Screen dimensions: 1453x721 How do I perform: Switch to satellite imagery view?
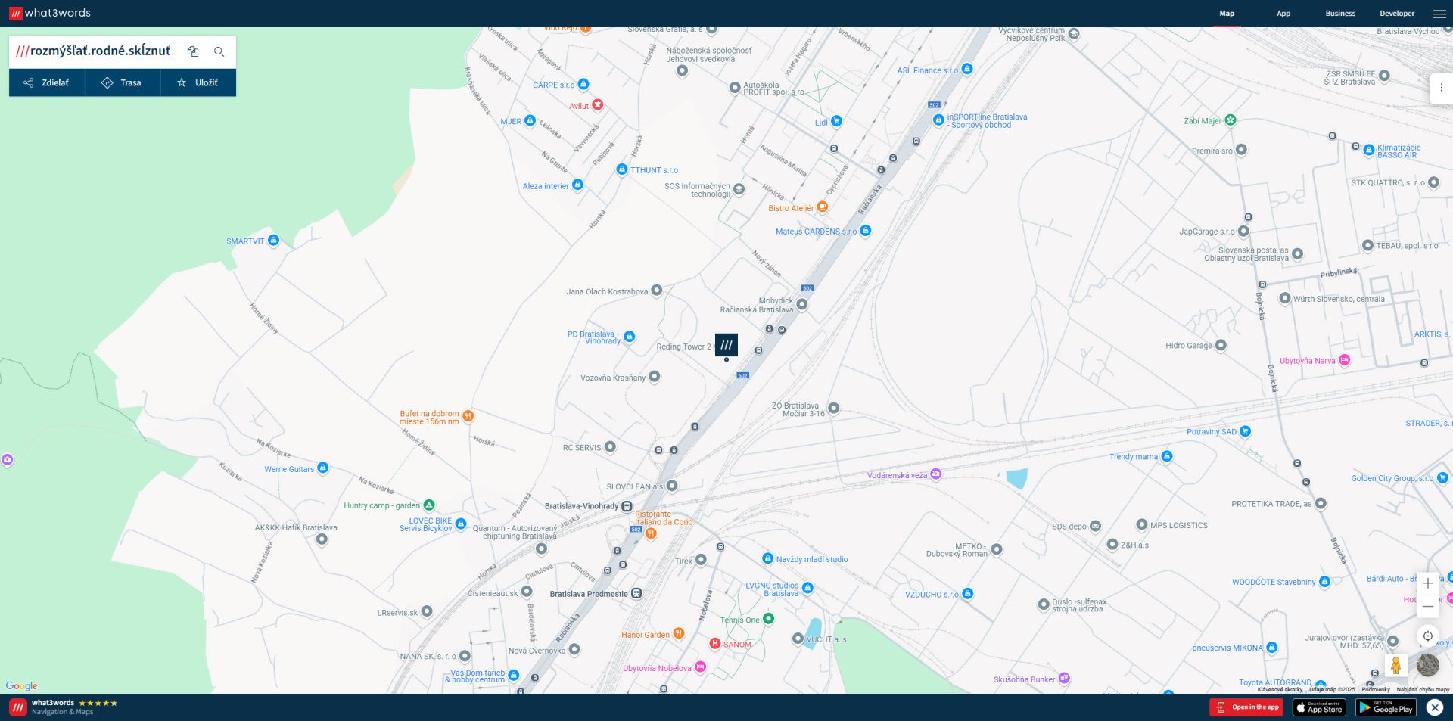click(x=1427, y=666)
